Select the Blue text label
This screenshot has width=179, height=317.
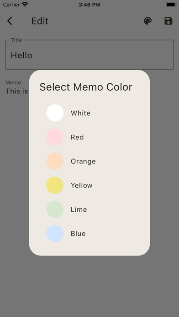[78, 234]
